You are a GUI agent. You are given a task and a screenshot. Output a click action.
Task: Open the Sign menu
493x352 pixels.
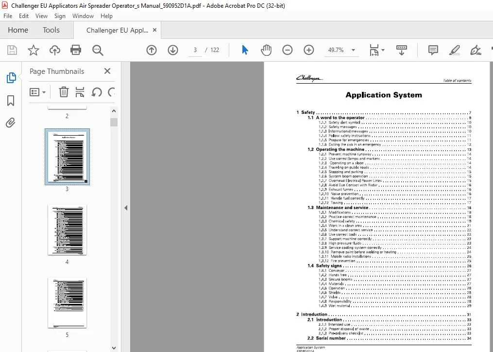tap(60, 16)
